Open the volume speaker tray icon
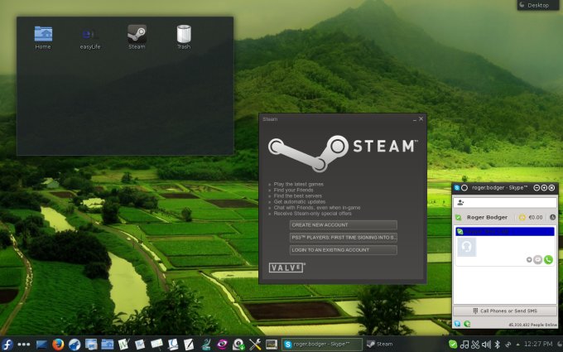This screenshot has height=352, width=563. tap(486, 345)
